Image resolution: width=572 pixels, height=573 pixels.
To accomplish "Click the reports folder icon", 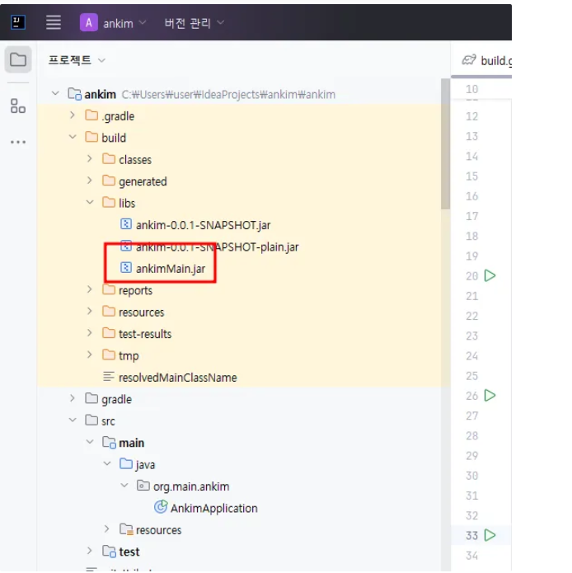I will point(109,290).
